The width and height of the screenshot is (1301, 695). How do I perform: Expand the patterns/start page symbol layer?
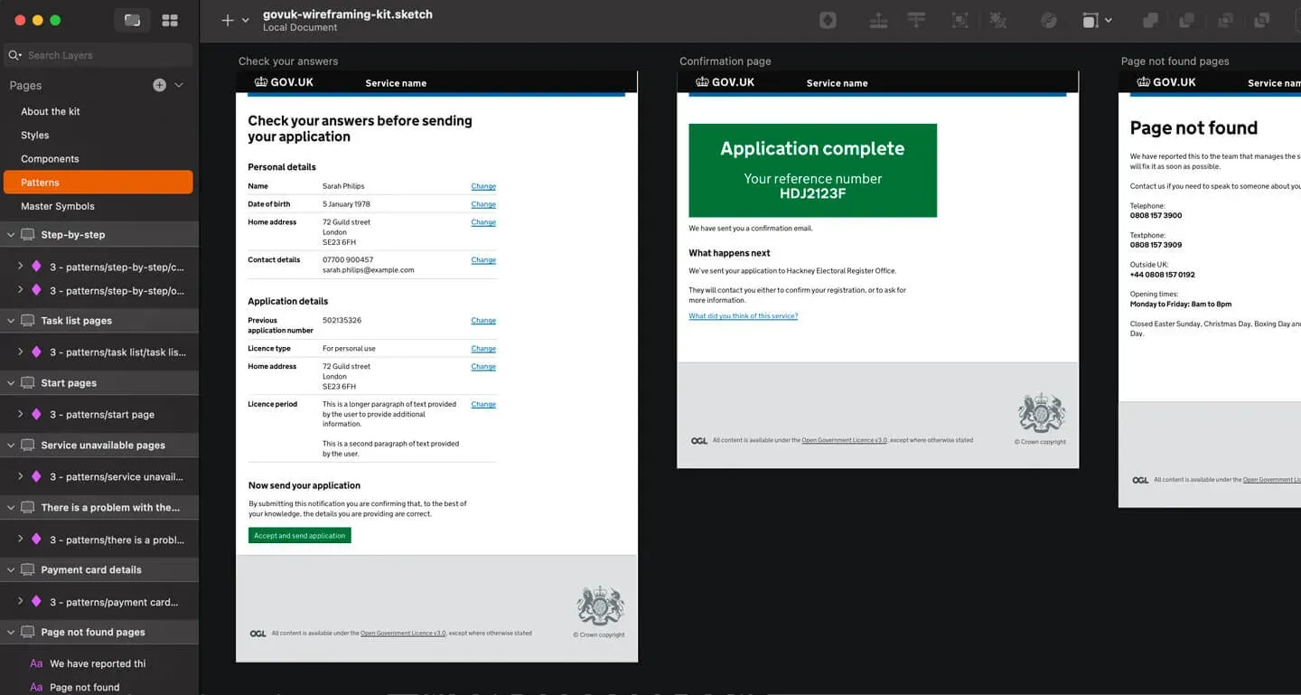pos(21,414)
